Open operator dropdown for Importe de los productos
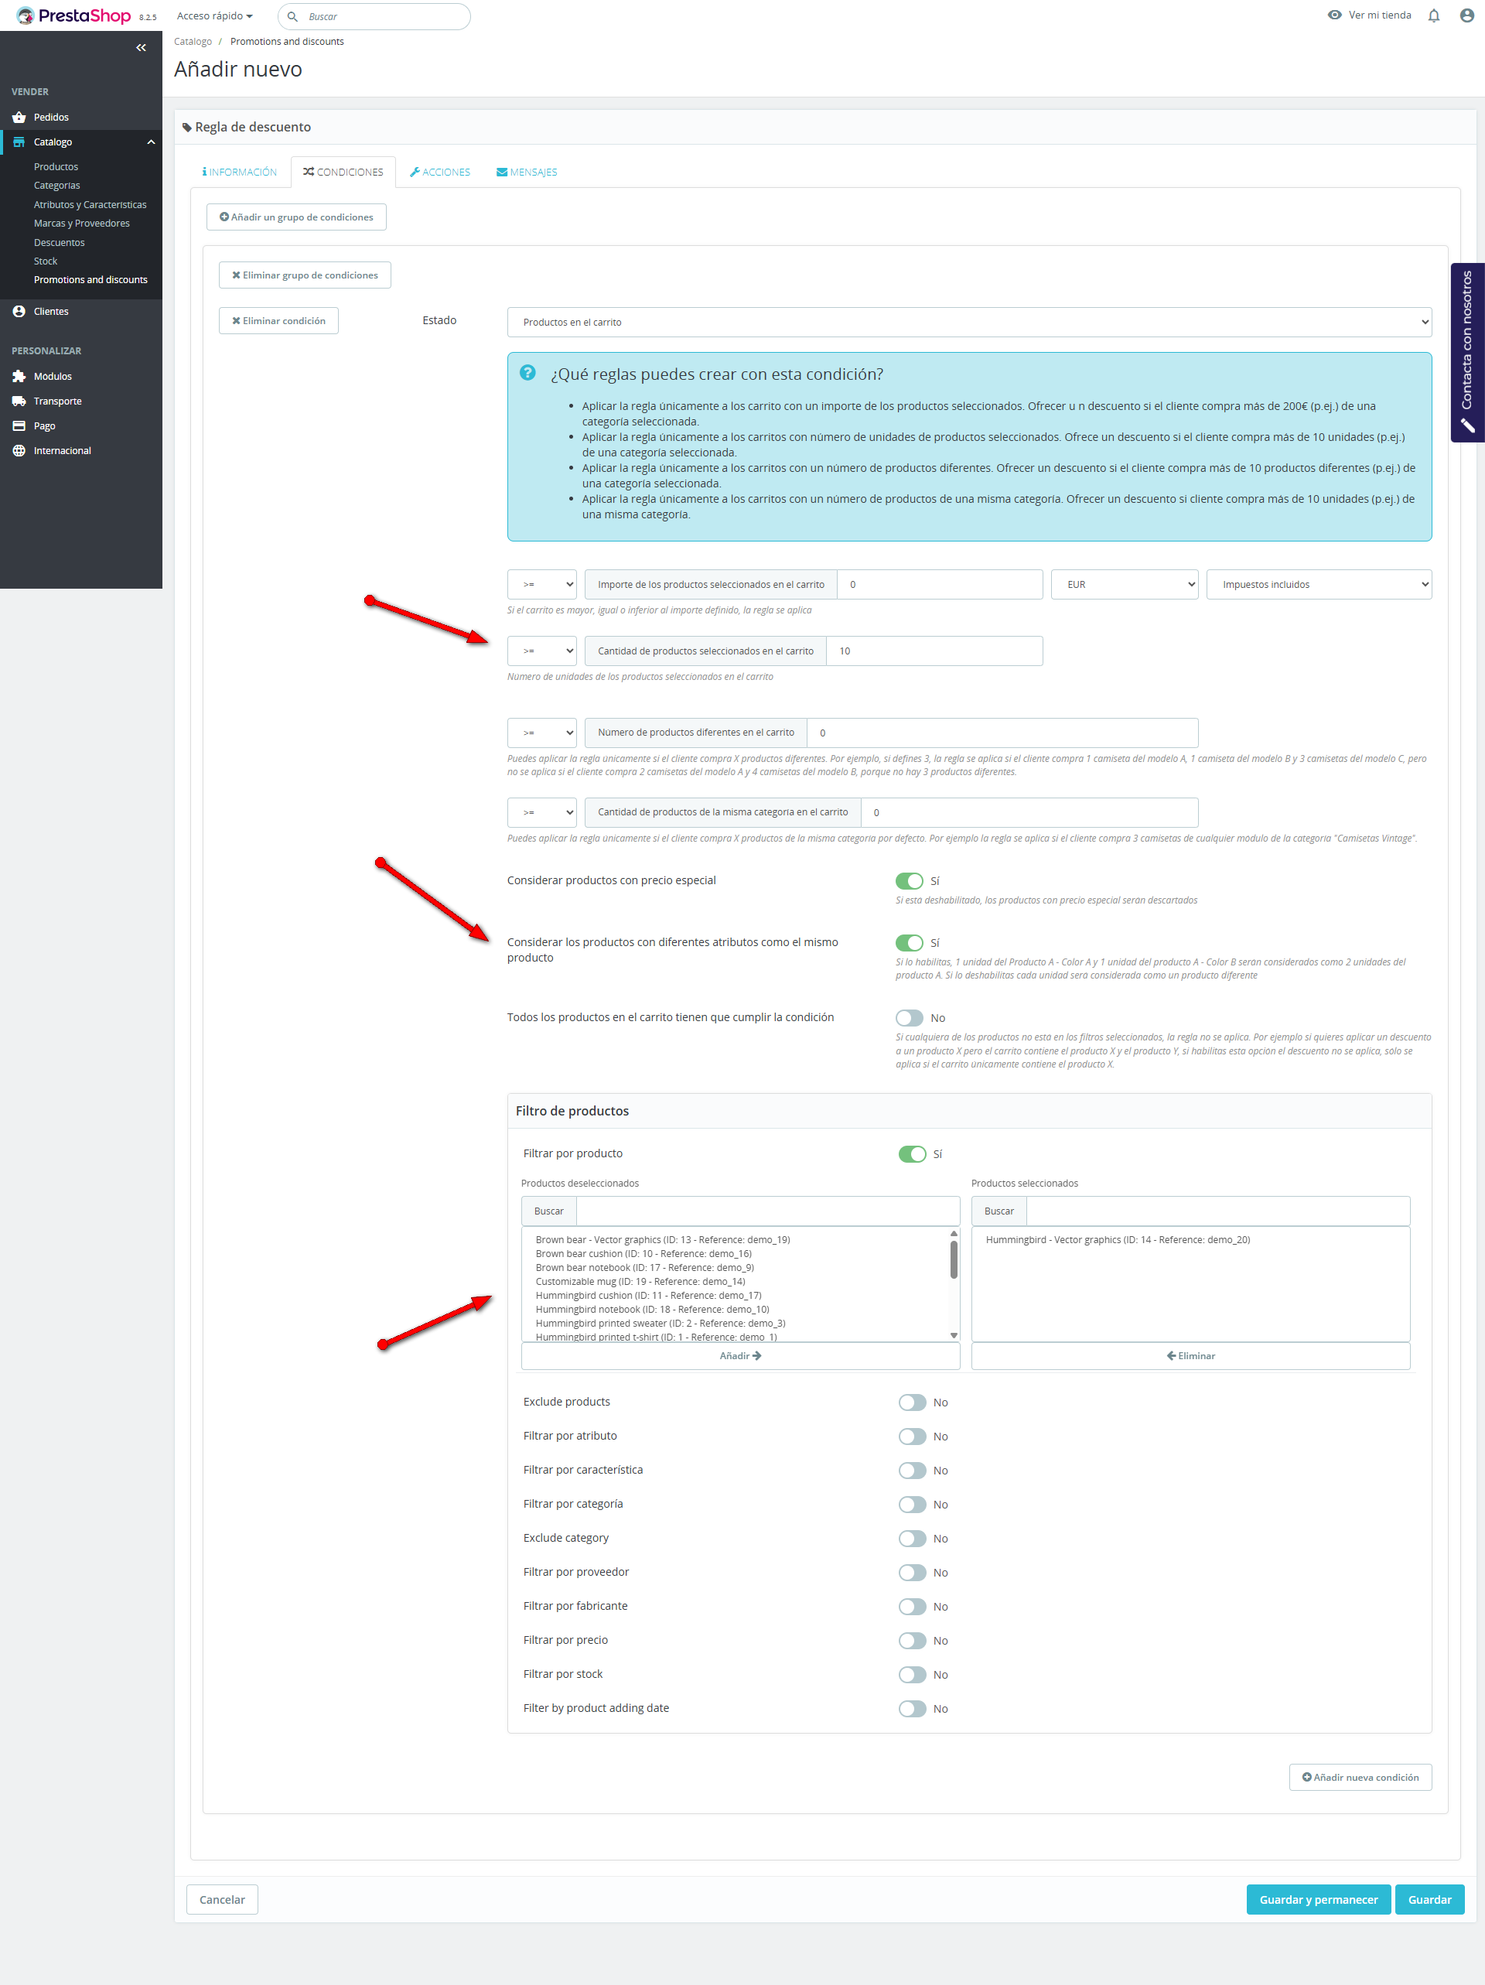 541,585
